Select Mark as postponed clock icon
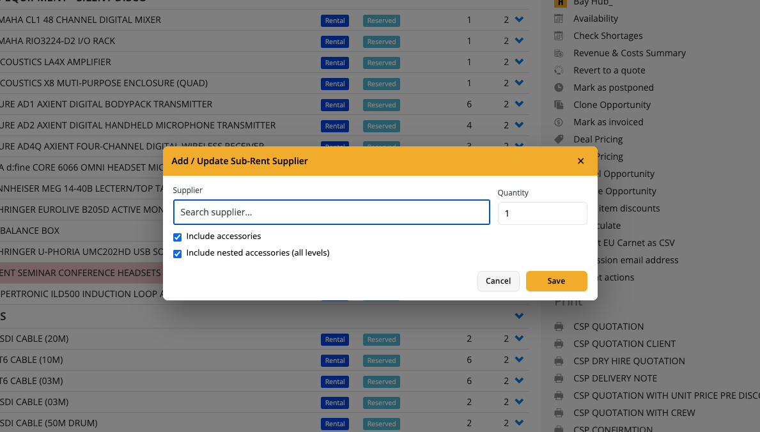Screen dimensions: 760x432 click(559, 88)
